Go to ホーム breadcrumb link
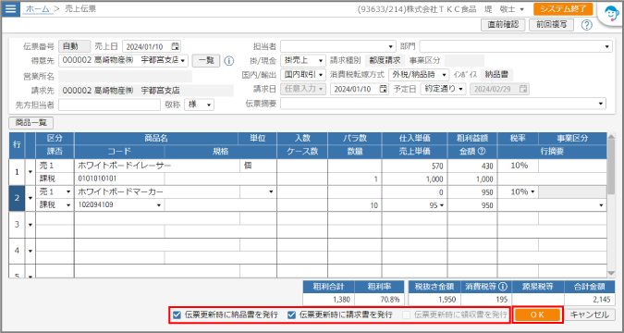Screen dimensions: 624x333 tap(38, 8)
